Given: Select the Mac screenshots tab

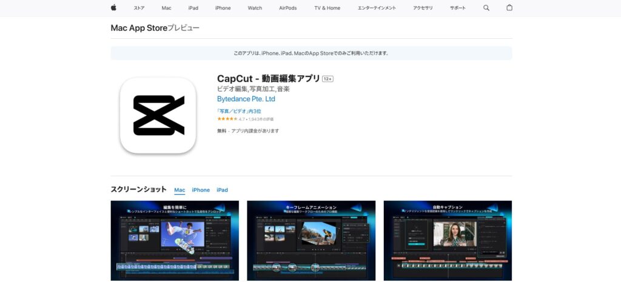Looking at the screenshot, I should tap(180, 190).
